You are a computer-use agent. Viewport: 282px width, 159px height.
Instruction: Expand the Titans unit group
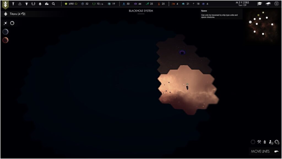[x=15, y=14]
